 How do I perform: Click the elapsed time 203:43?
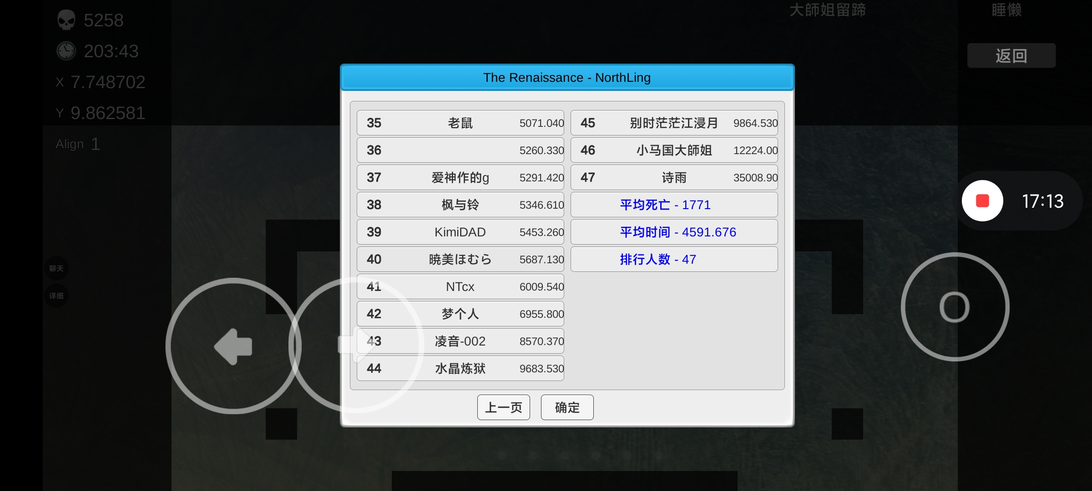pyautogui.click(x=111, y=51)
